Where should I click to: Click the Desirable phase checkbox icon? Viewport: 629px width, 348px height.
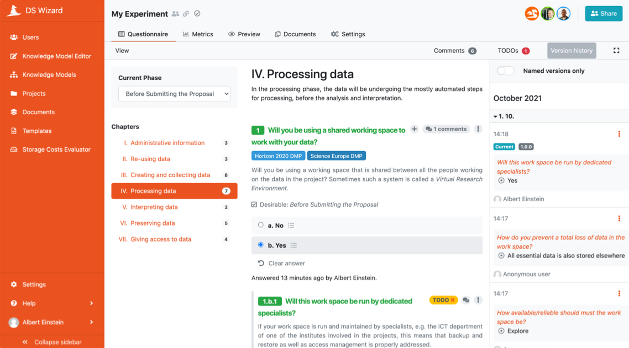tap(254, 205)
